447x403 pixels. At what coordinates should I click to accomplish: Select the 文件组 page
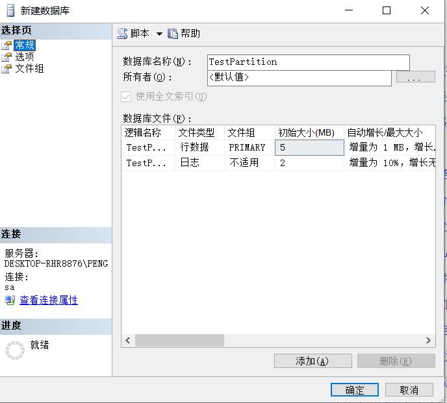point(29,69)
